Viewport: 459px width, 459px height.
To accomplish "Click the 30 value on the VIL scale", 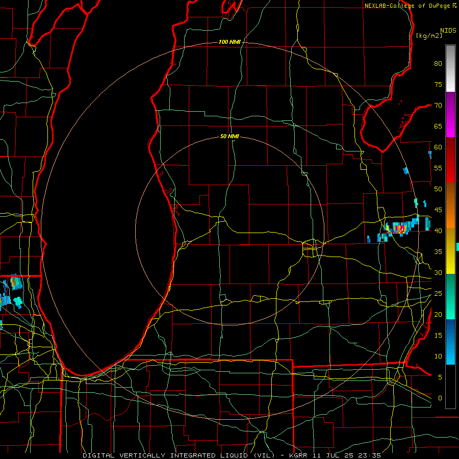I will [438, 272].
